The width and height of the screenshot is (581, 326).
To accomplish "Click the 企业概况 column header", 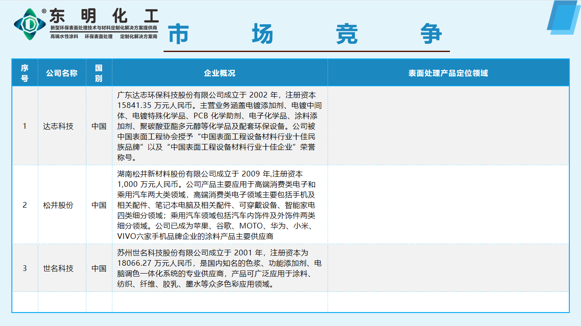I will [220, 73].
